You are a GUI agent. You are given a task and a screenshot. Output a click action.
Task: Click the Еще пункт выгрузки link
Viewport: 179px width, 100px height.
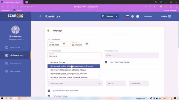[x=119, y=62]
